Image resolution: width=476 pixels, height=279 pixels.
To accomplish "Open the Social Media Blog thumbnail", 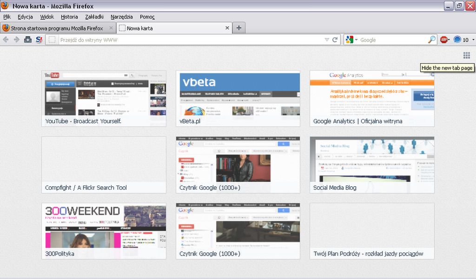I will pos(372,165).
